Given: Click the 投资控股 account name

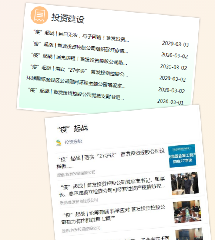Looking at the screenshot, I should [73, 142].
